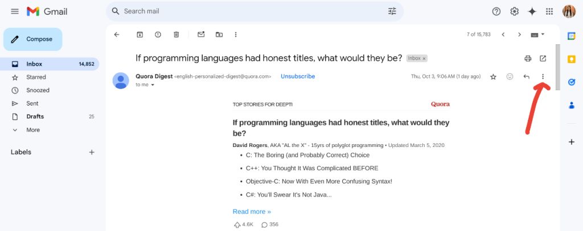Remove the Inbox label tag
Image resolution: width=583 pixels, height=231 pixels.
pyautogui.click(x=424, y=58)
